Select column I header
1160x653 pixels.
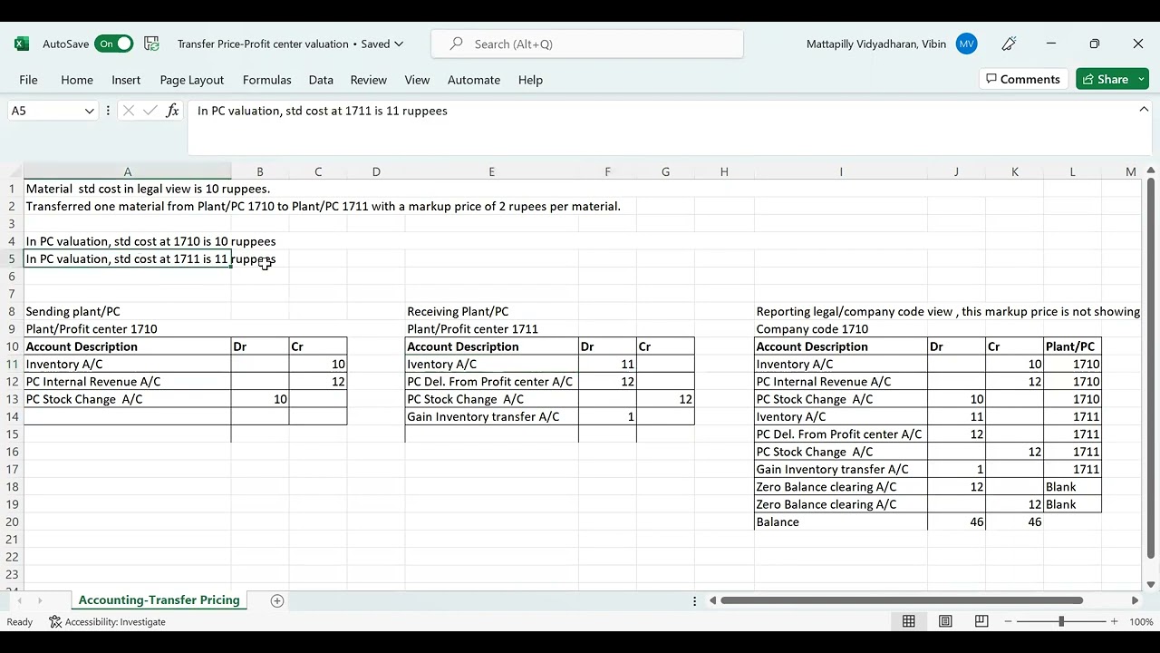click(841, 171)
